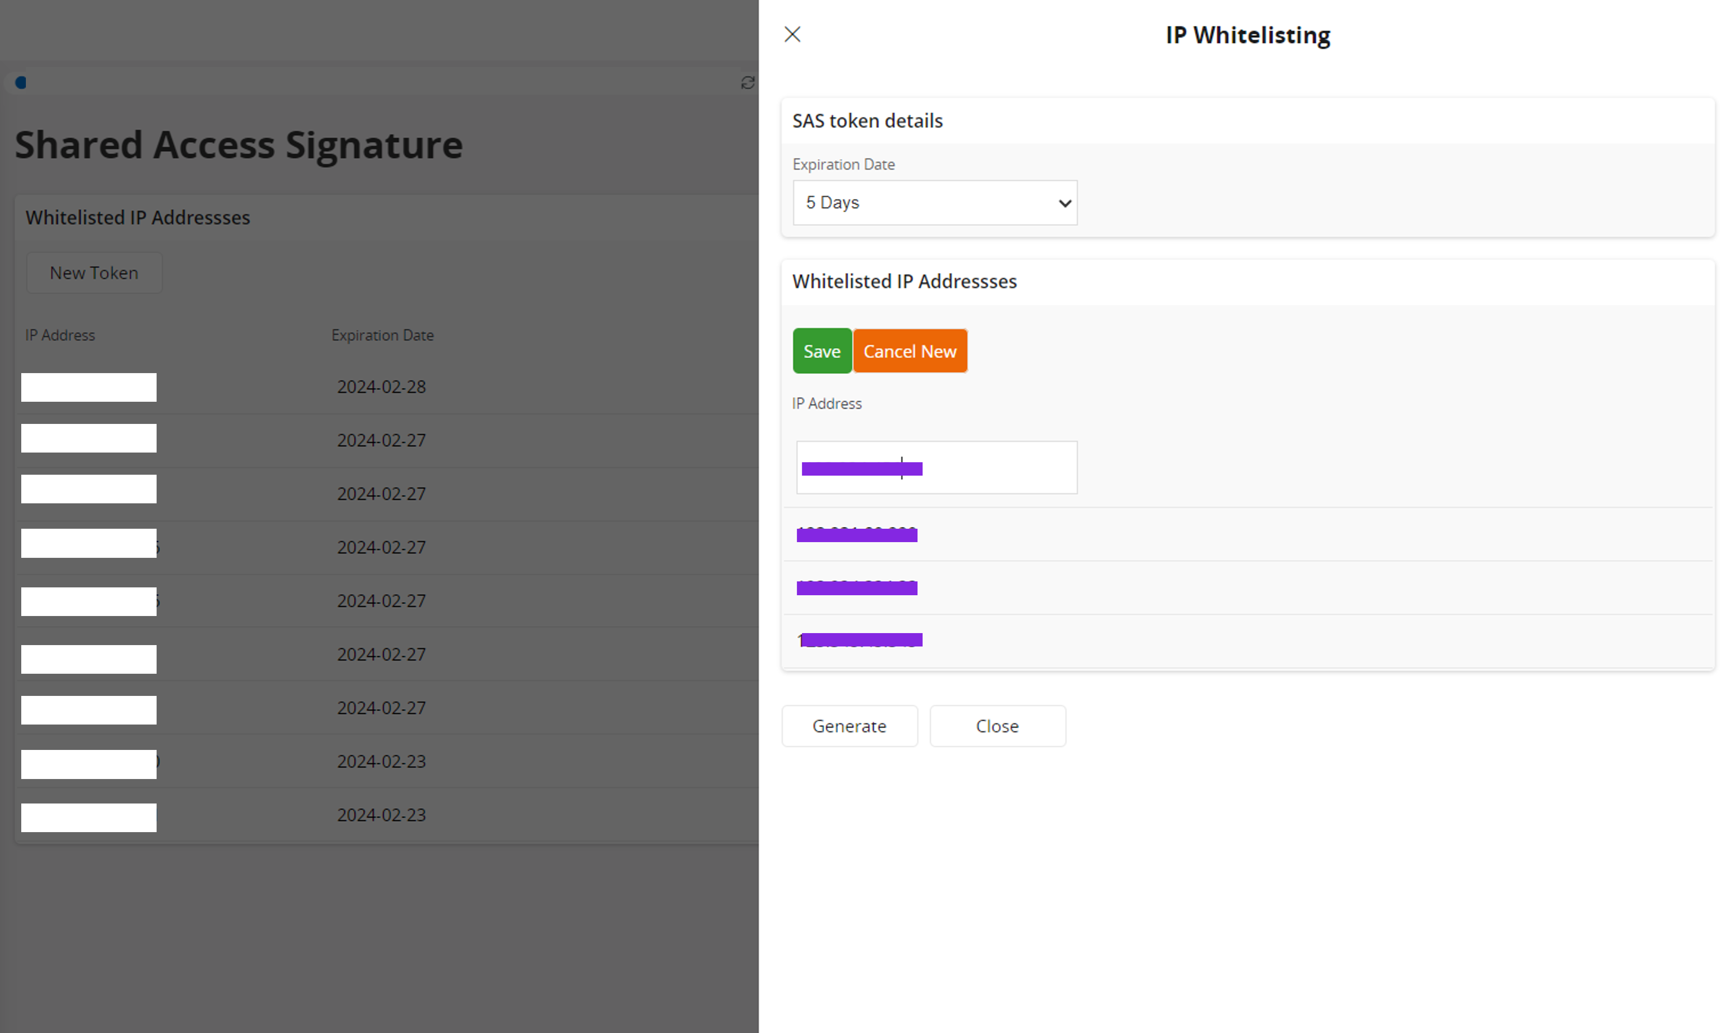
Task: Click the blue dot icon at top left
Action: pos(21,83)
